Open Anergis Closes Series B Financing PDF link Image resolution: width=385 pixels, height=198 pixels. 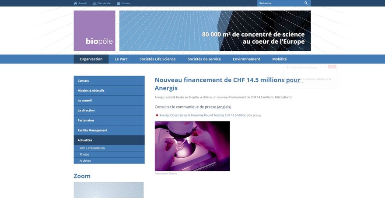[x=203, y=115]
